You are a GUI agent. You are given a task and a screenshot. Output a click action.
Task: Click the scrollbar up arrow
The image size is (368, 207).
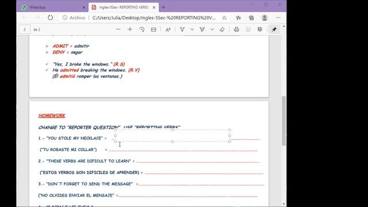coord(283,26)
